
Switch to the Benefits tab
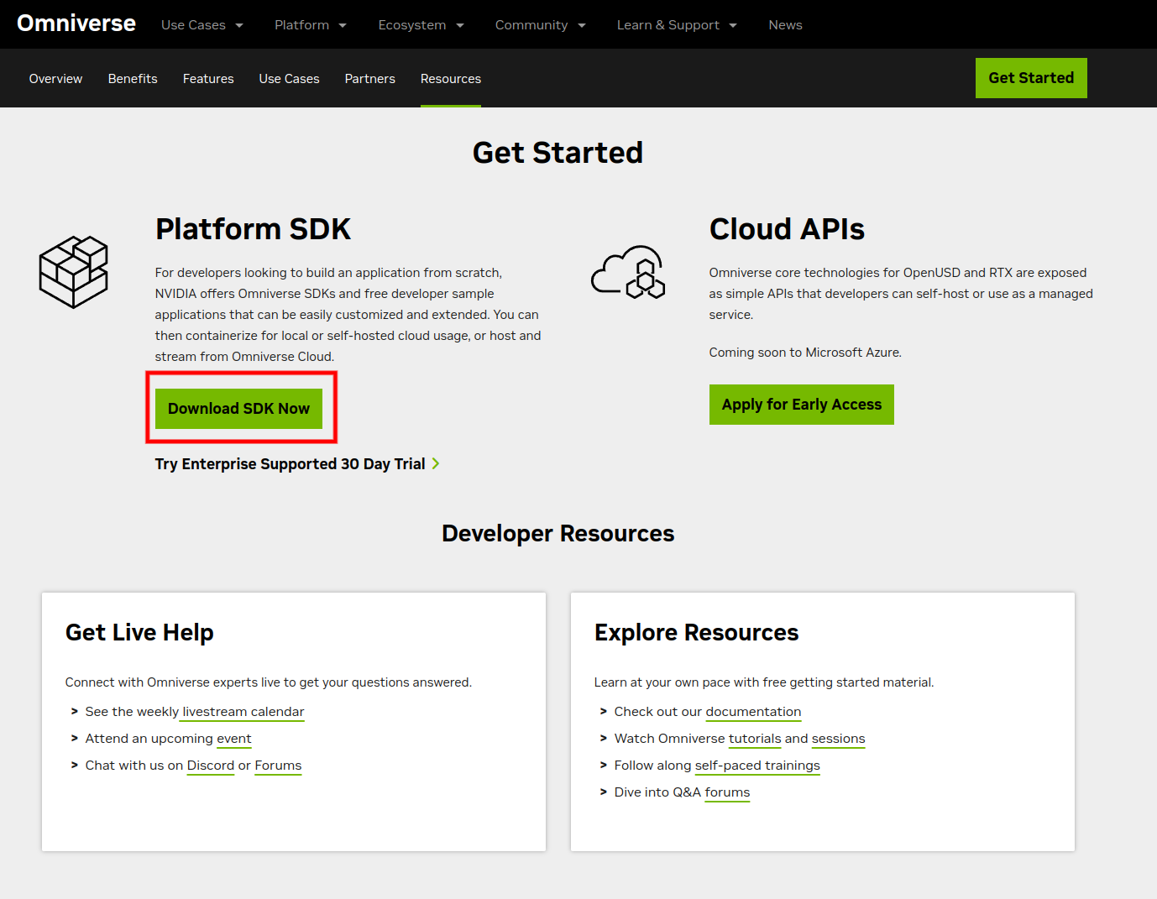133,79
